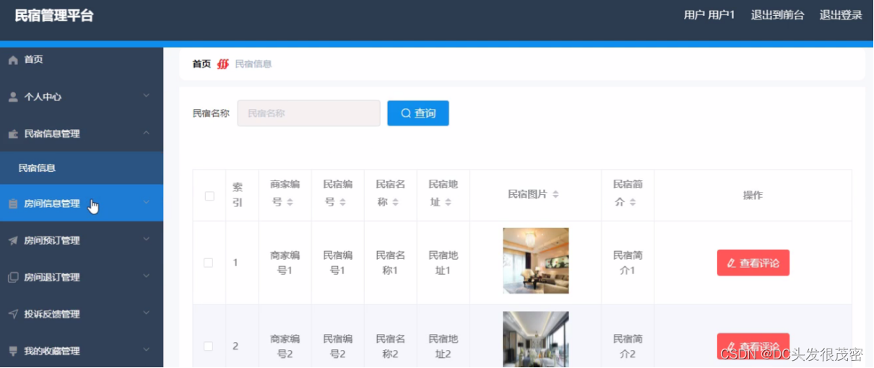Screen dimensions: 874x368
Task: Click the 首页 breadcrumb link
Action: click(202, 64)
